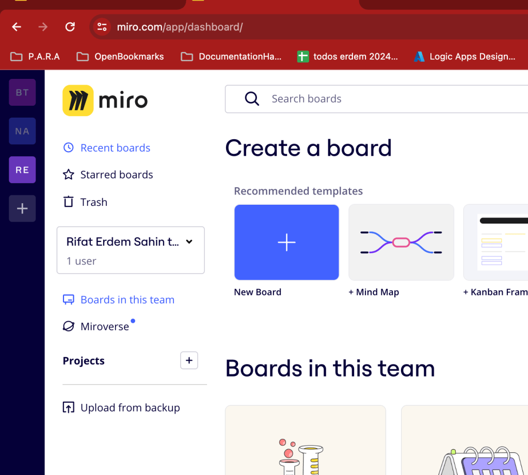The width and height of the screenshot is (528, 475).
Task: Reload the Miro dashboard page
Action: click(70, 27)
